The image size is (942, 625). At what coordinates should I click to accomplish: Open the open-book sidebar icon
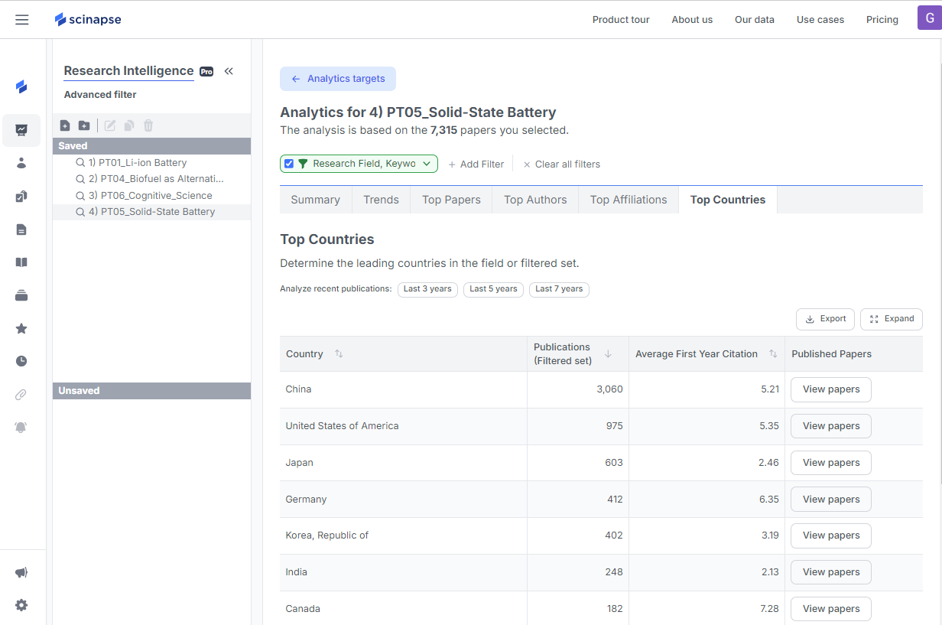pos(21,262)
